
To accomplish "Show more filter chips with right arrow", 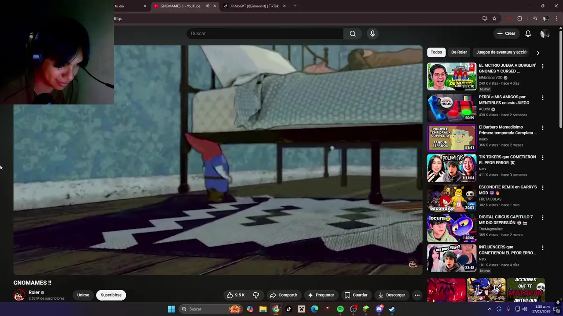I will 537,53.
